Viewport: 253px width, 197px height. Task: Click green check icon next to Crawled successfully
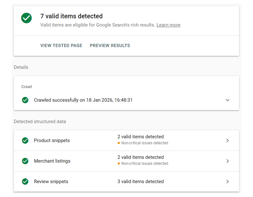click(x=25, y=100)
